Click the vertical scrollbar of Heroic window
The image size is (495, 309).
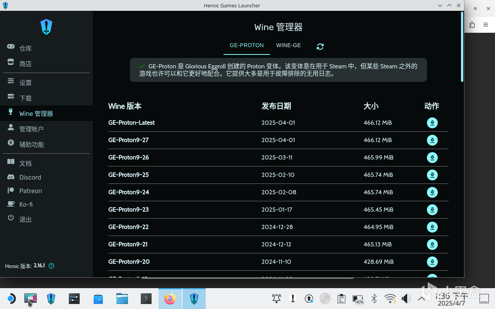(x=462, y=46)
